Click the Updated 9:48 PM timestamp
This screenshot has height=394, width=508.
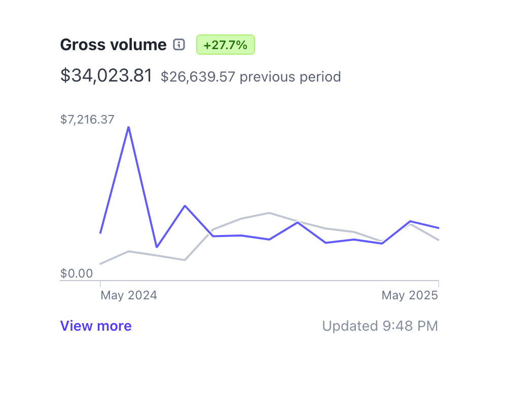pyautogui.click(x=380, y=326)
